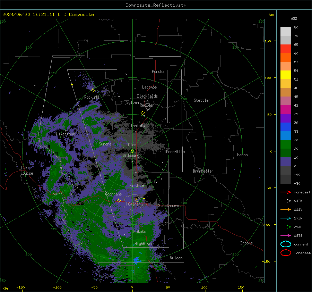312x292 pixels.
Task: Click the Banff label
Action: (57, 194)
